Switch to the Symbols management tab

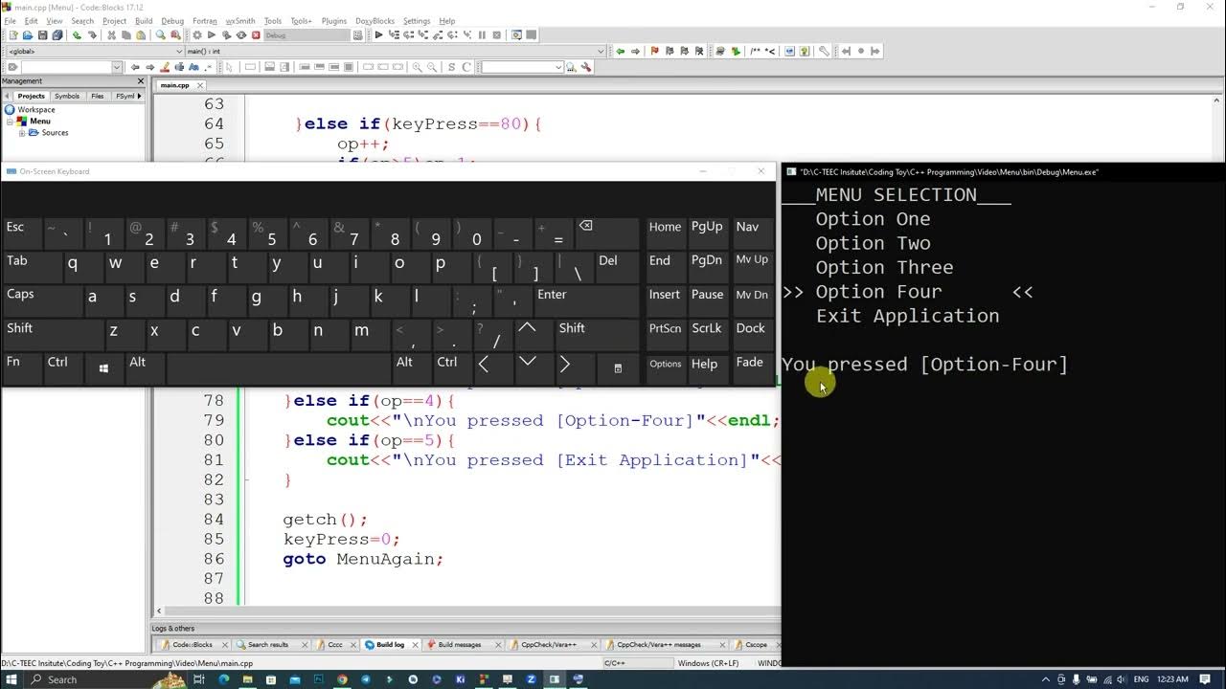pyautogui.click(x=67, y=96)
